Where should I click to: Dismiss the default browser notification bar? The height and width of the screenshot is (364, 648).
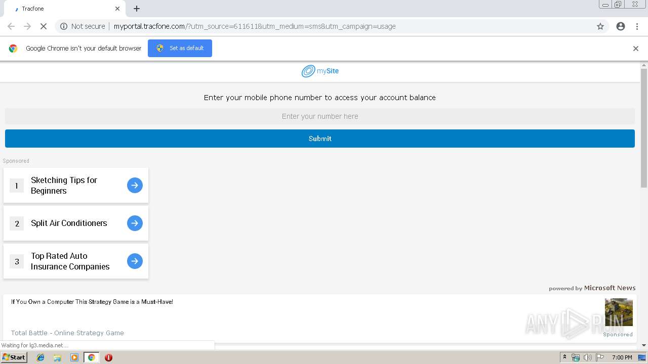click(636, 49)
